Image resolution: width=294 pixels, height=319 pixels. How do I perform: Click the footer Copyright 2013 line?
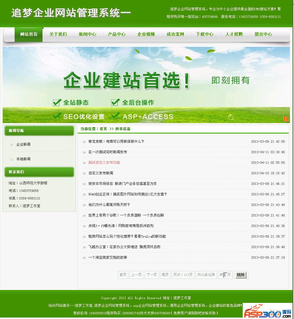pyautogui.click(x=146, y=298)
